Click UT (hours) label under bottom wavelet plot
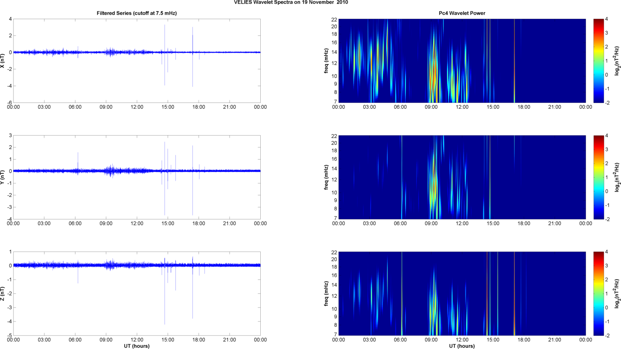Viewport: 621px width, 349px height. 462,346
